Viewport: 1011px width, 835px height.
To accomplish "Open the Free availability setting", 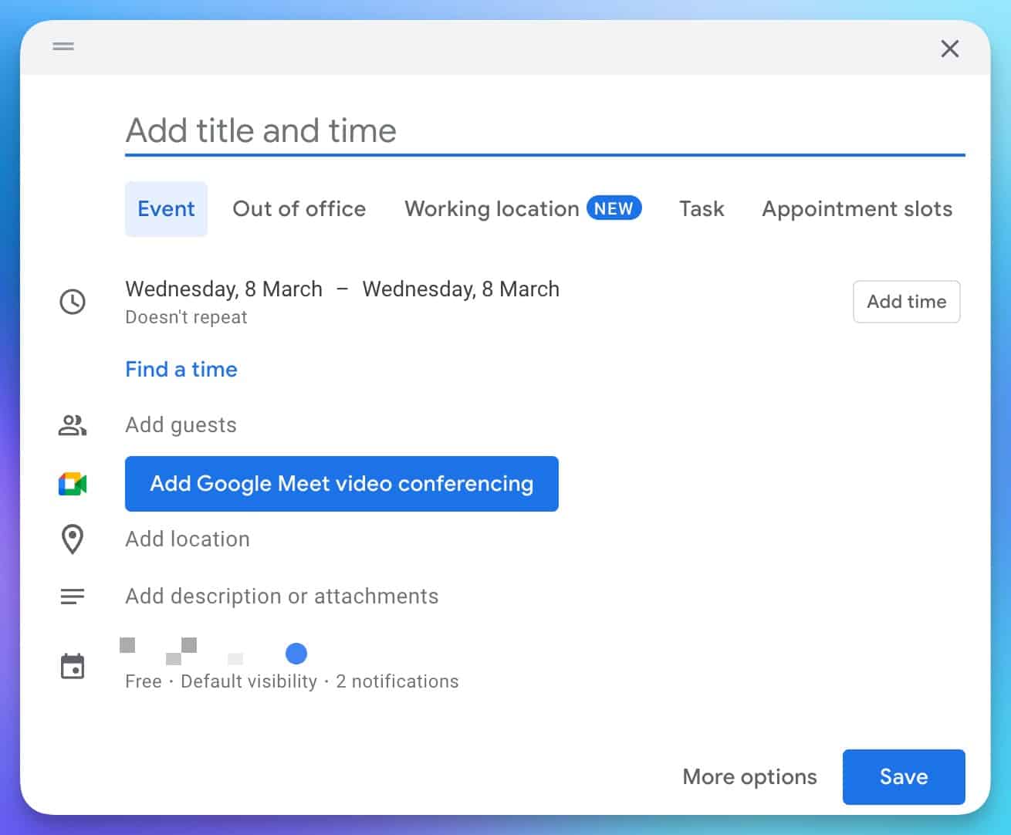I will (x=143, y=681).
